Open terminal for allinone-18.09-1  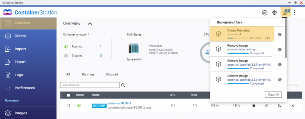pos(279,106)
